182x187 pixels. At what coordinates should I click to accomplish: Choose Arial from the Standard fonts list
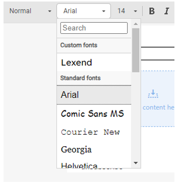[x=94, y=95]
